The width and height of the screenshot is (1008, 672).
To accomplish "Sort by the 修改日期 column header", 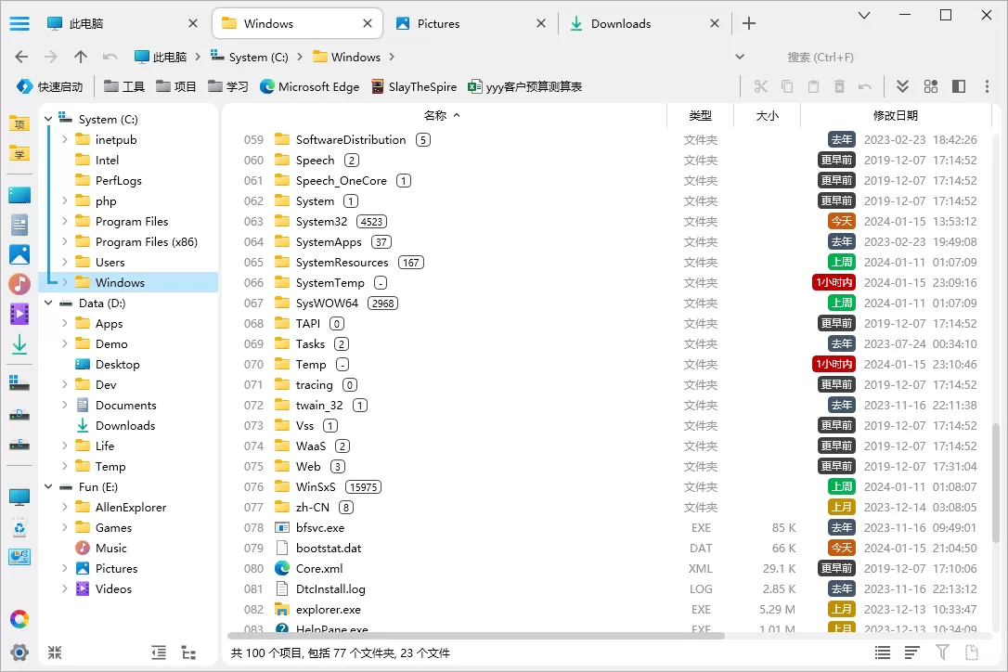I will 895,116.
